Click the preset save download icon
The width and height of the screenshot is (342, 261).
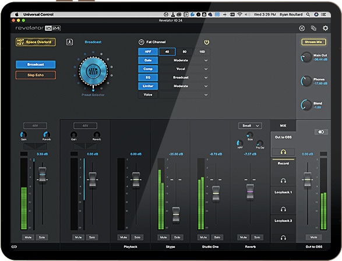tap(69, 42)
